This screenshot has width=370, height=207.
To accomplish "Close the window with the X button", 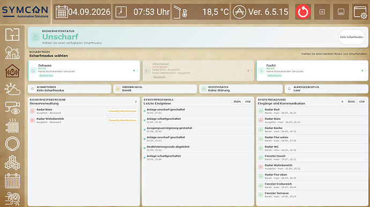I will (x=322, y=12).
